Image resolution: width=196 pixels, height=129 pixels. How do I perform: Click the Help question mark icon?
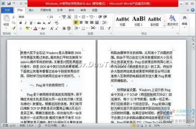[x=193, y=10]
